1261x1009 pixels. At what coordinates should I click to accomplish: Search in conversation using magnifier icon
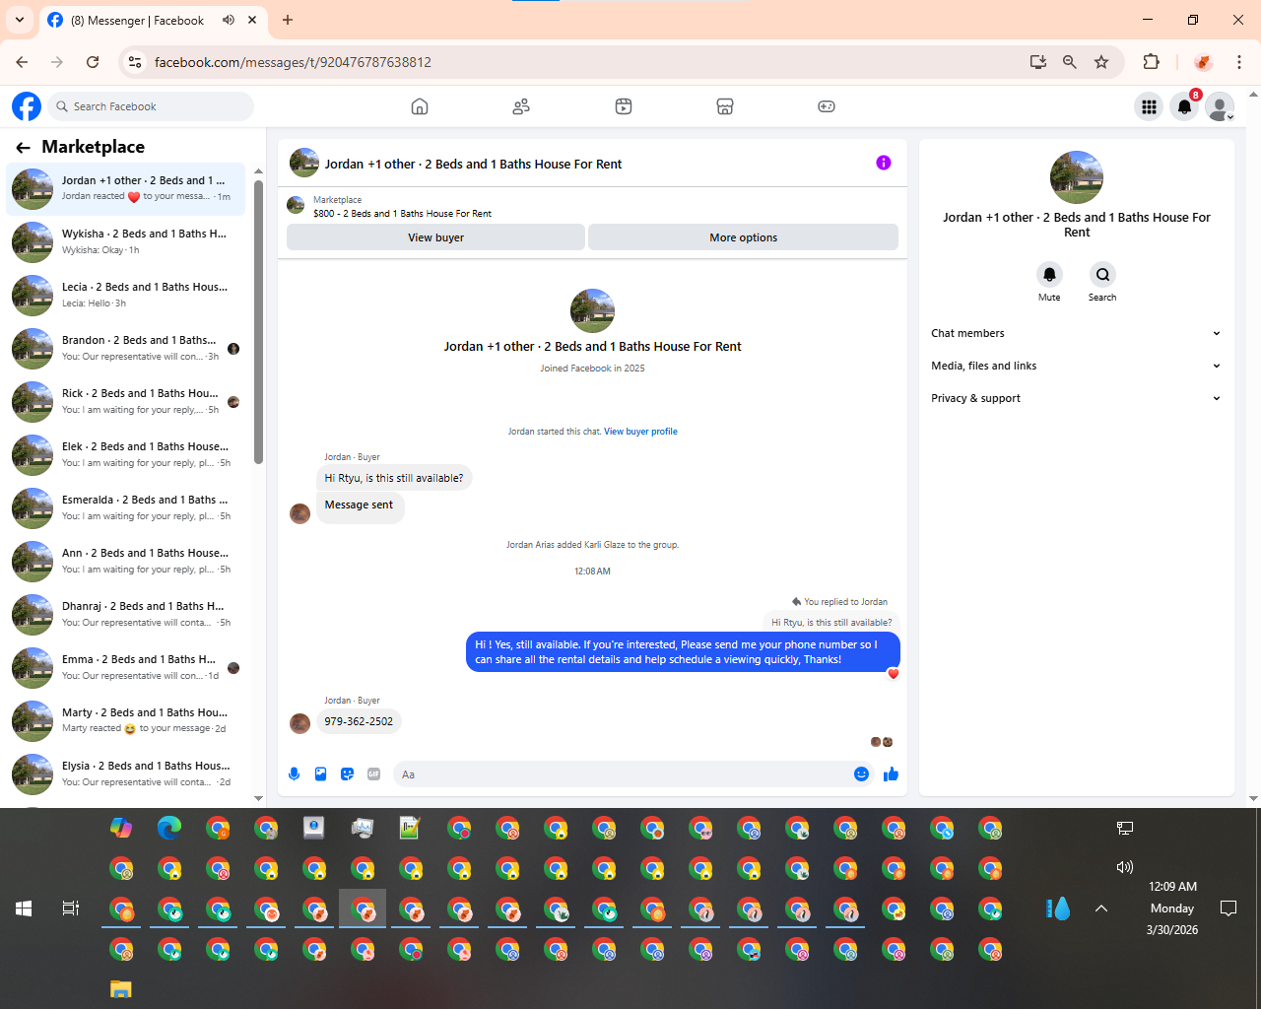(1102, 274)
